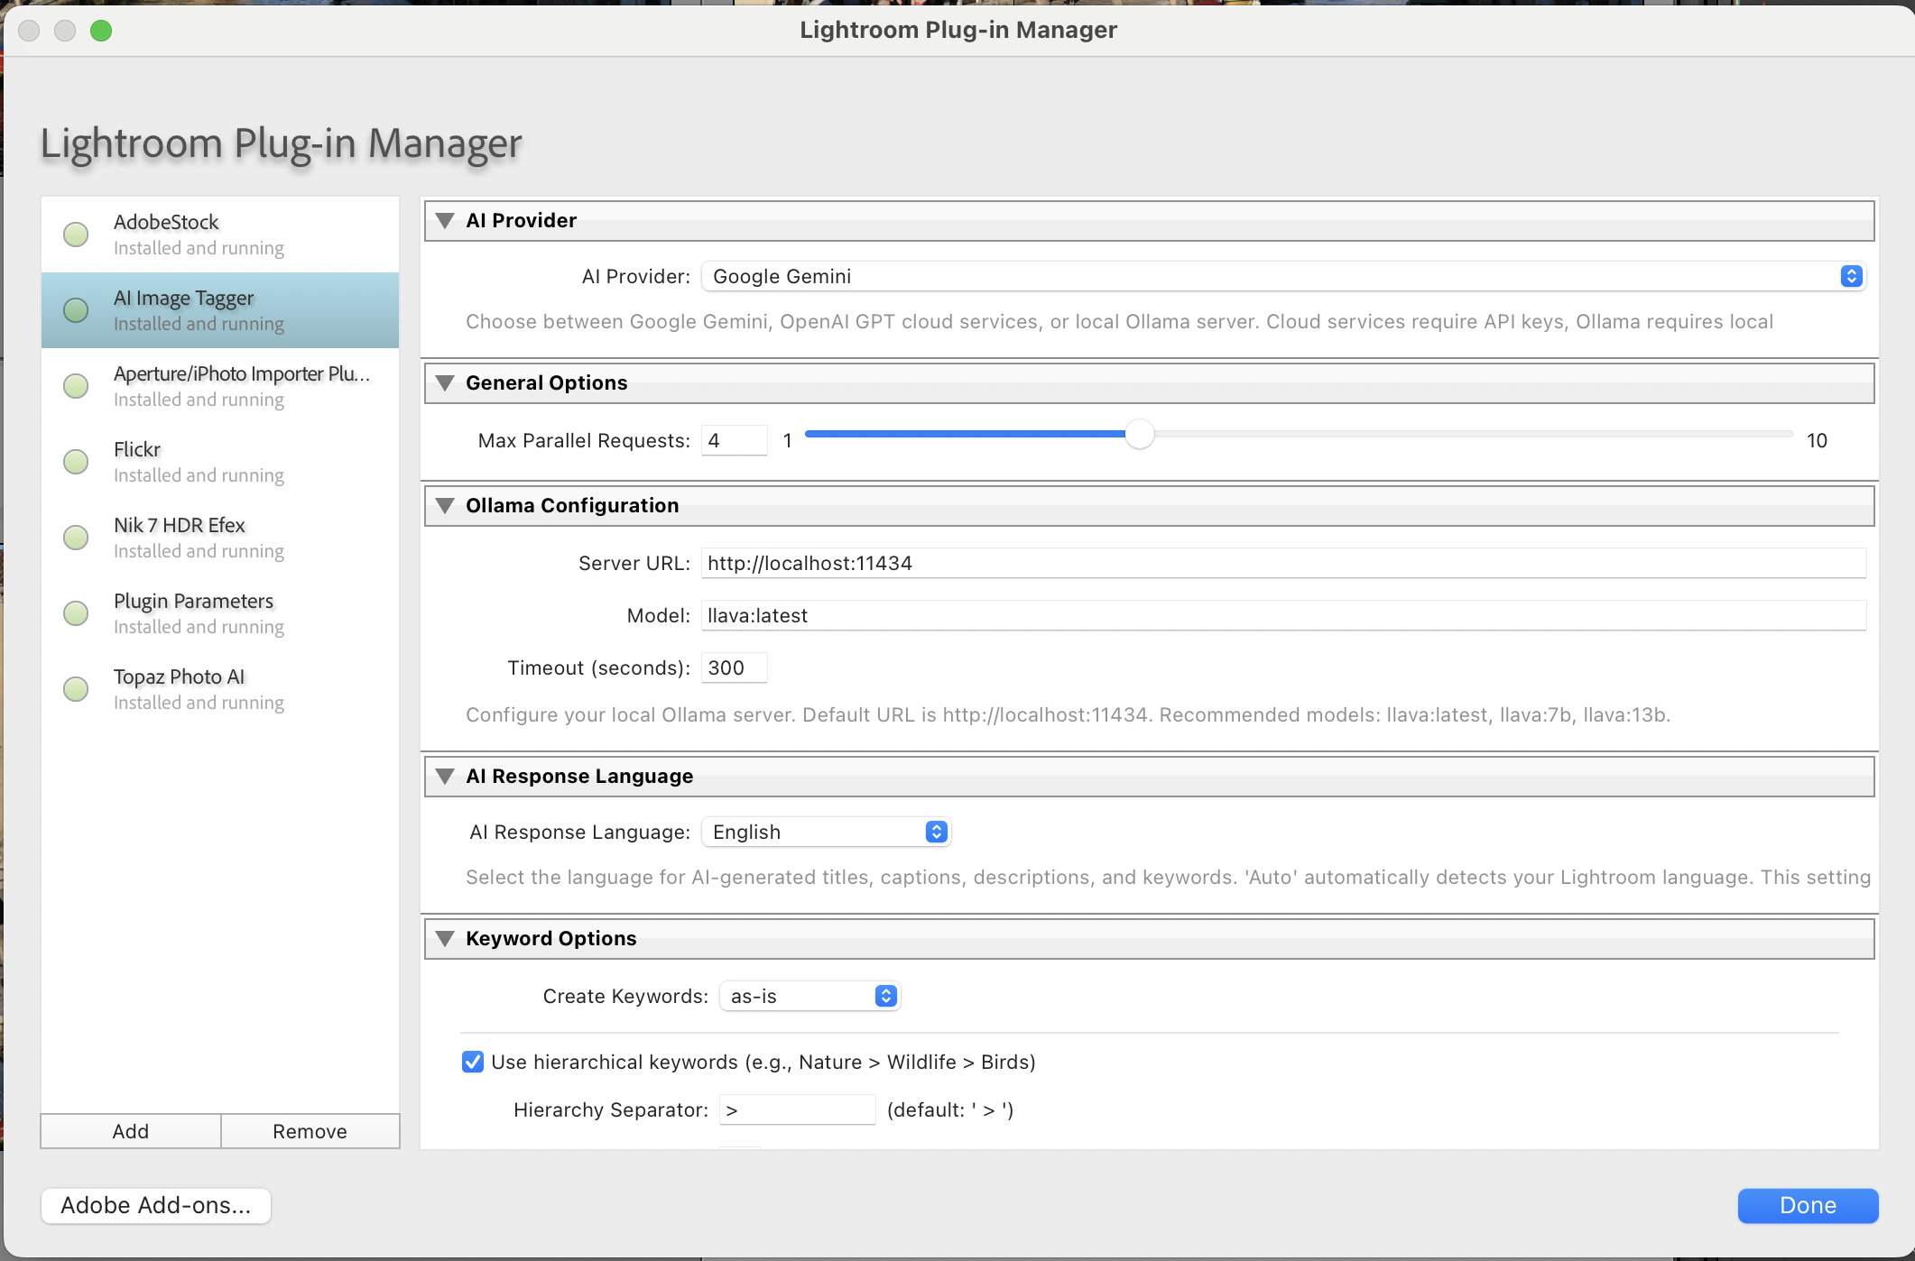Open Adobe Add-ons
This screenshot has height=1261, width=1915.
154,1205
